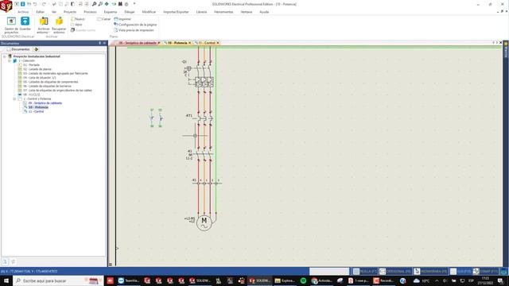Open the Herramientas ribbon tab
This screenshot has width=509, height=286.
[223, 12]
